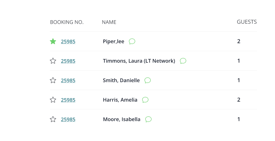Image resolution: width=275 pixels, height=141 pixels.
Task: Select the Harris, Amelia name text
Action: [x=120, y=100]
